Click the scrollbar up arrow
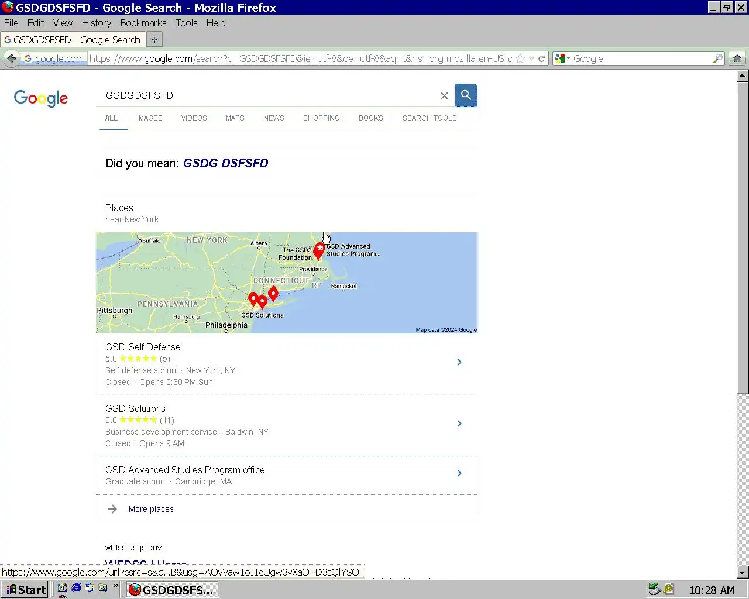The image size is (749, 599). [743, 75]
